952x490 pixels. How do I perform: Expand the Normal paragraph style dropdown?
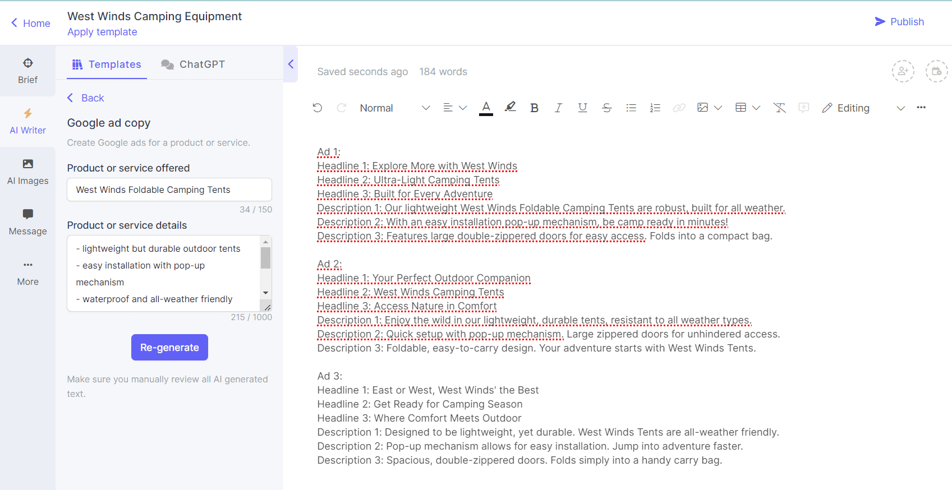(x=395, y=108)
